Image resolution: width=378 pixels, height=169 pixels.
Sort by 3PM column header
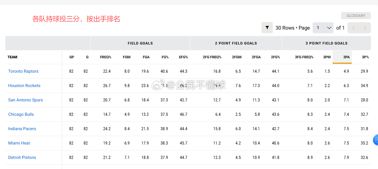tap(327, 57)
